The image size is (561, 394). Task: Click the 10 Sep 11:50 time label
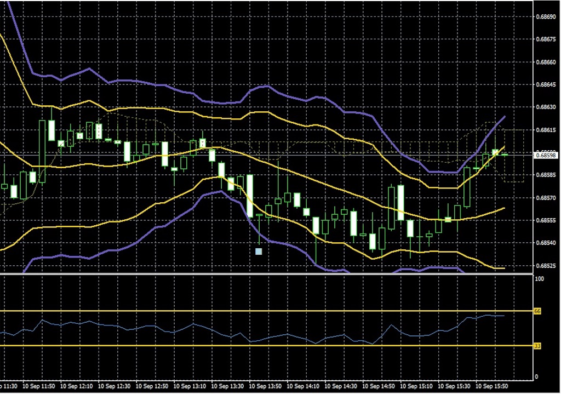click(x=39, y=386)
